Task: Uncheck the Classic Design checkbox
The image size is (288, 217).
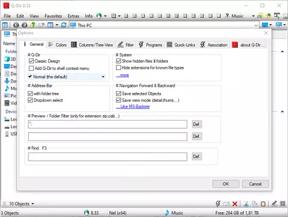Action: tap(31, 61)
